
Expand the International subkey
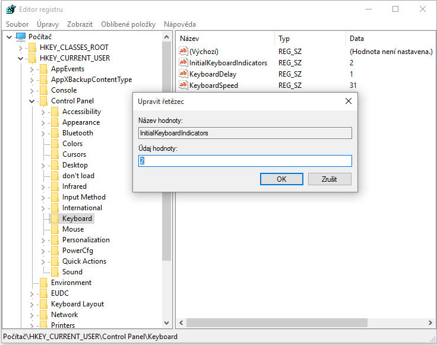(x=43, y=208)
